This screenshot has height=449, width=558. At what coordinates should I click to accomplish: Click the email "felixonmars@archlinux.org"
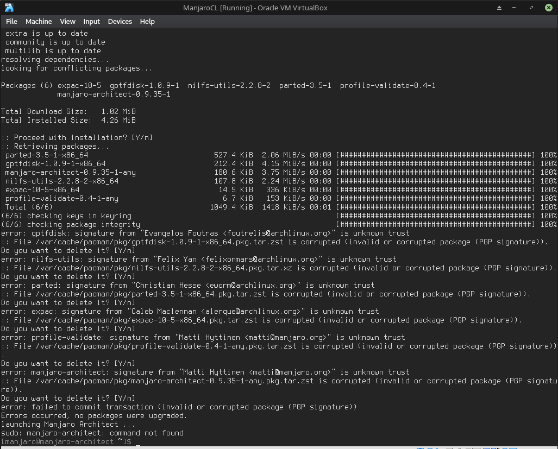tap(261, 260)
